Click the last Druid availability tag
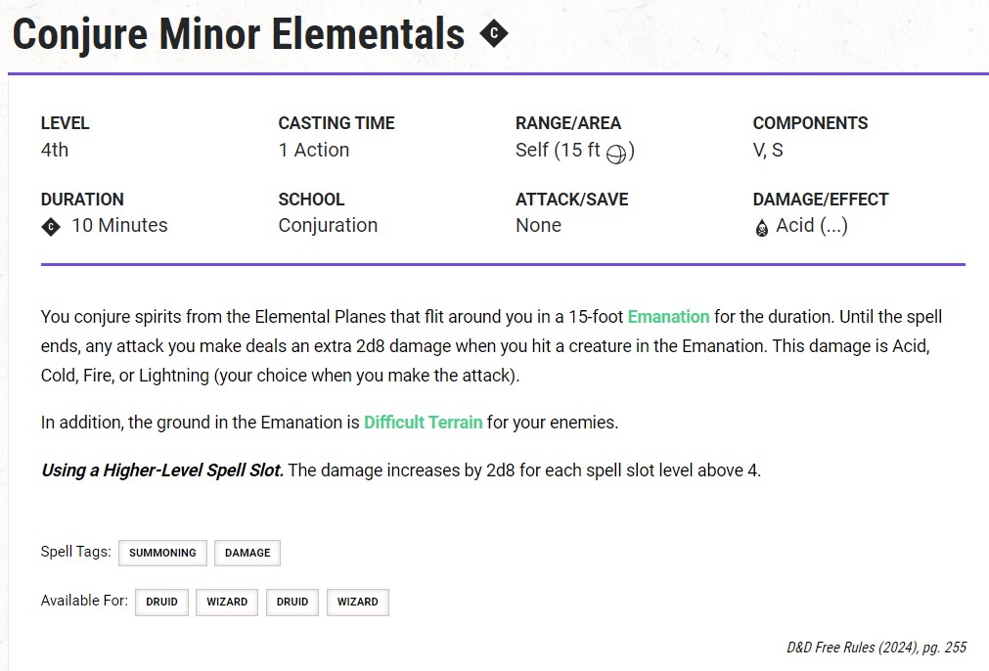The height and width of the screenshot is (671, 989). [292, 602]
